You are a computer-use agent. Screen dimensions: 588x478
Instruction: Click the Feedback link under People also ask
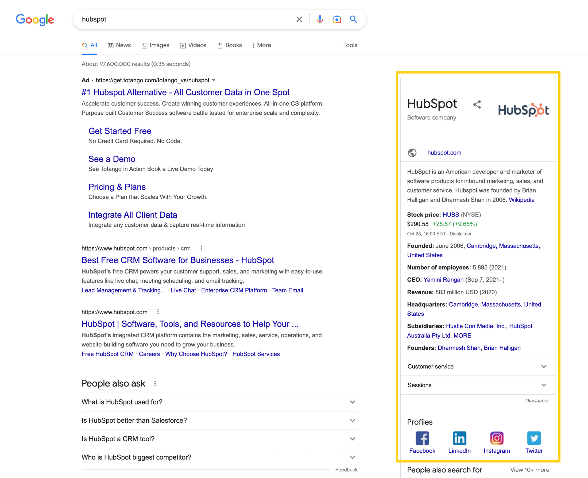pyautogui.click(x=346, y=470)
